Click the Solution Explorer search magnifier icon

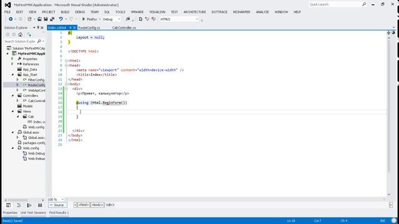point(39,41)
